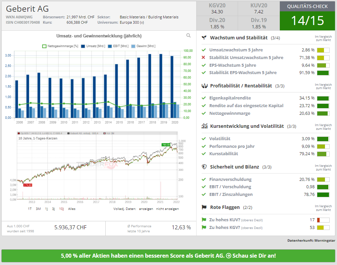The height and width of the screenshot is (265, 337).
Task: Click the green better-score banner link
Action: pos(168,256)
